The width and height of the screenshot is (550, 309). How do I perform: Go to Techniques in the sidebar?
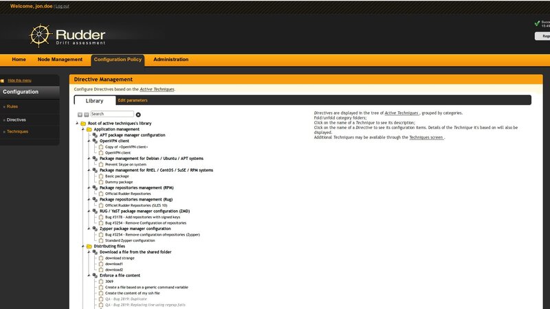coord(18,132)
